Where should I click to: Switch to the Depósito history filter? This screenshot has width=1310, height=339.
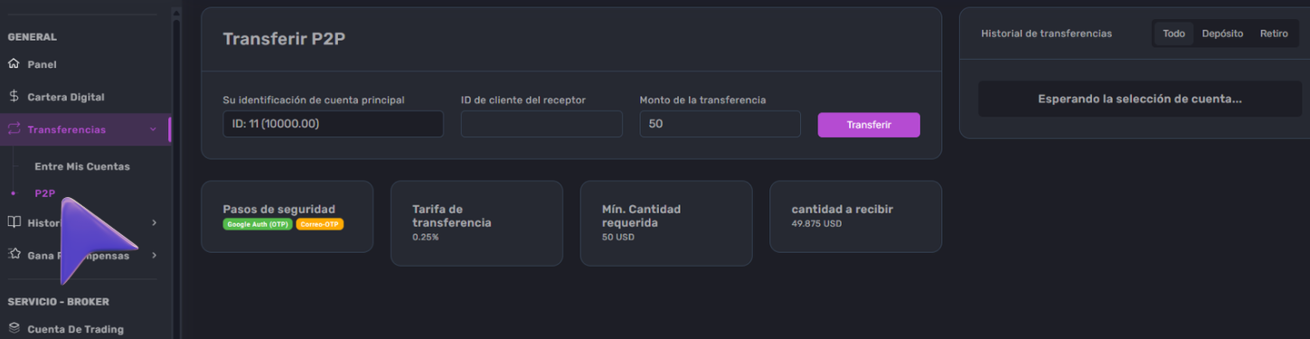(x=1222, y=33)
